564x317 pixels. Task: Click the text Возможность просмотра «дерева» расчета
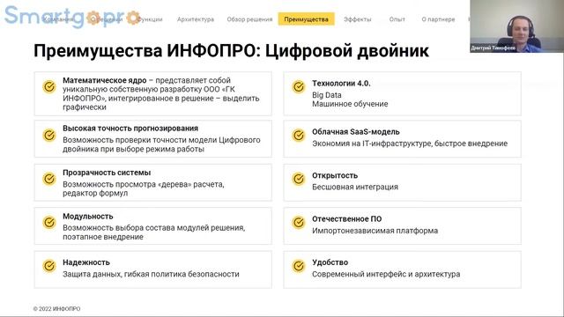[x=143, y=184]
